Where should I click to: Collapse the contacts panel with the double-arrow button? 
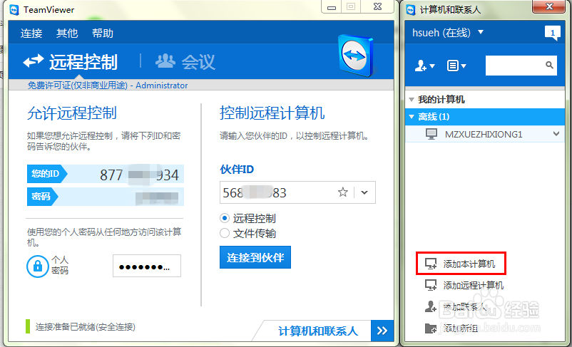[x=382, y=331]
